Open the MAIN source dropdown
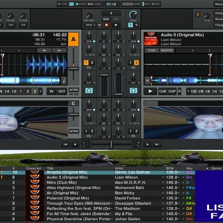The height and width of the screenshot is (223, 223). click(x=90, y=25)
